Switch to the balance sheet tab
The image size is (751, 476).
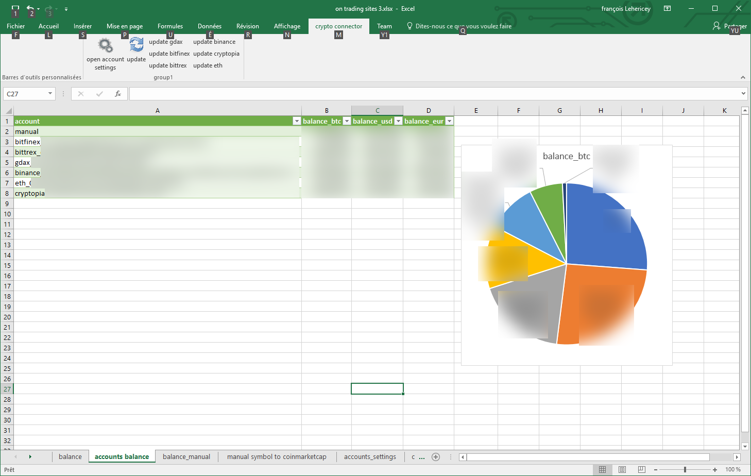click(70, 457)
